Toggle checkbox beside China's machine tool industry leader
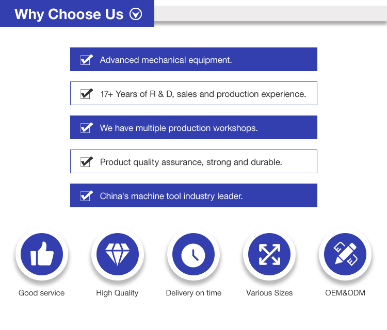The width and height of the screenshot is (387, 330). 86,196
